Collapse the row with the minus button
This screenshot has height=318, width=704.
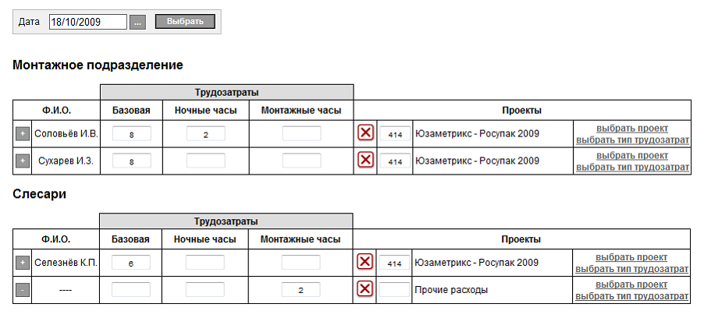click(x=22, y=289)
